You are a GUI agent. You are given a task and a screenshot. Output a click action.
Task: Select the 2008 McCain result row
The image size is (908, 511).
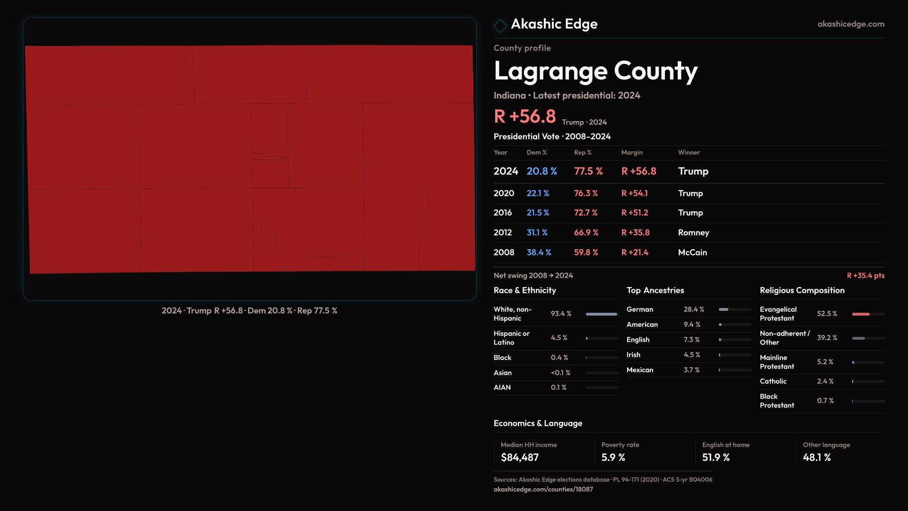pyautogui.click(x=689, y=253)
